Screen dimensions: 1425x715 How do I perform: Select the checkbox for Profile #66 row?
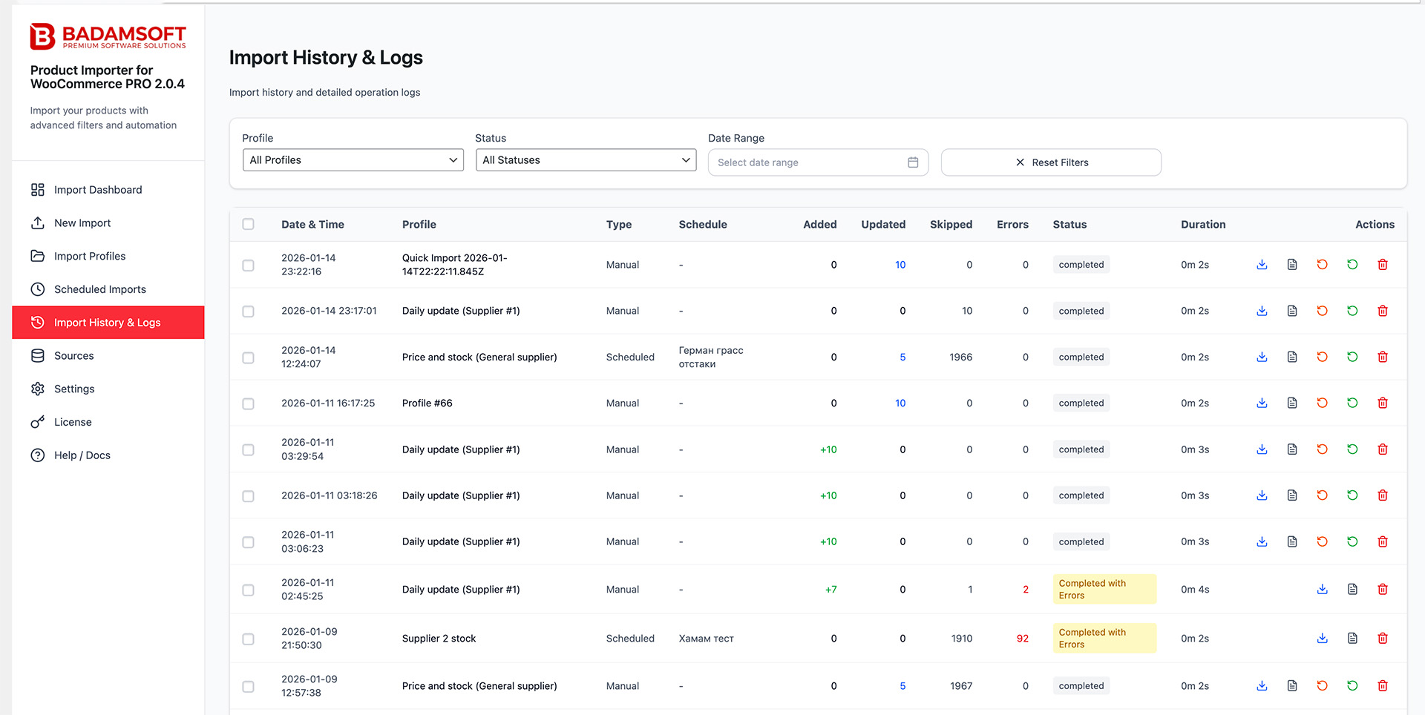point(248,403)
